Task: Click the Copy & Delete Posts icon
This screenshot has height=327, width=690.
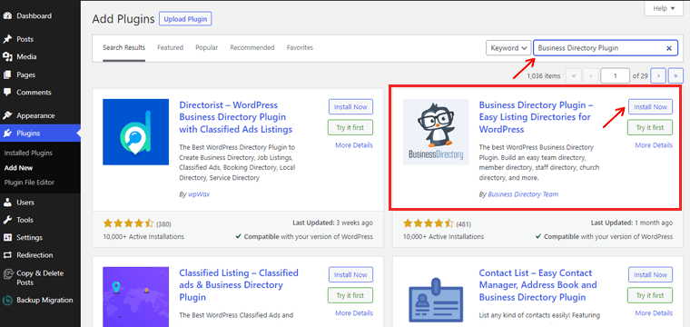Action: point(7,273)
